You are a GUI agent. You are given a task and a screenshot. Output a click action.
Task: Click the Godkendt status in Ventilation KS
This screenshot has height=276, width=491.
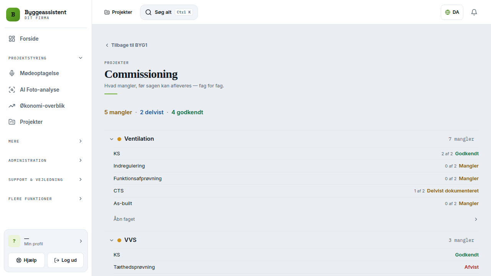click(467, 154)
